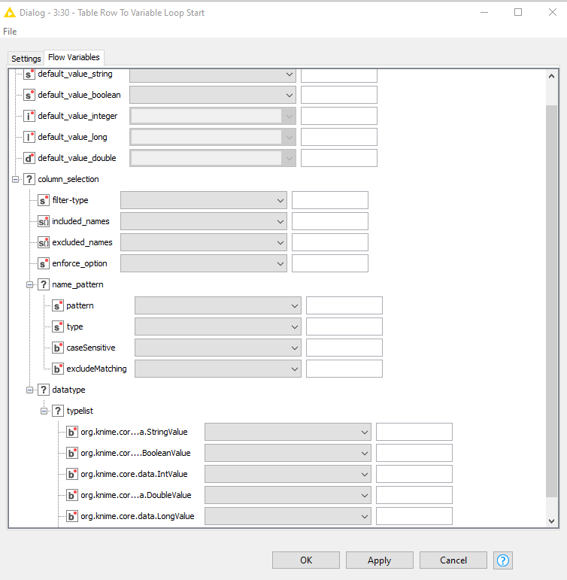Click the text field beside type
The image size is (567, 580).
click(x=344, y=327)
